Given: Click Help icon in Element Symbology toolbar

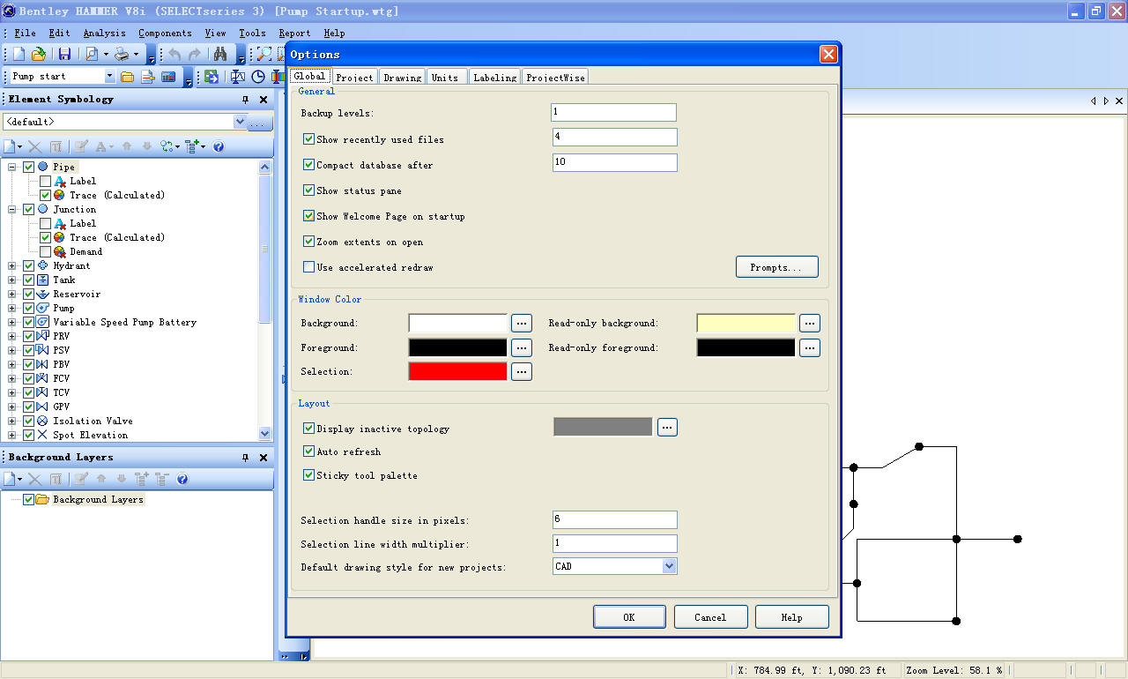Looking at the screenshot, I should (219, 146).
